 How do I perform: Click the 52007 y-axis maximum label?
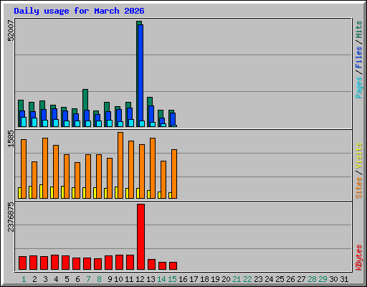11,31
